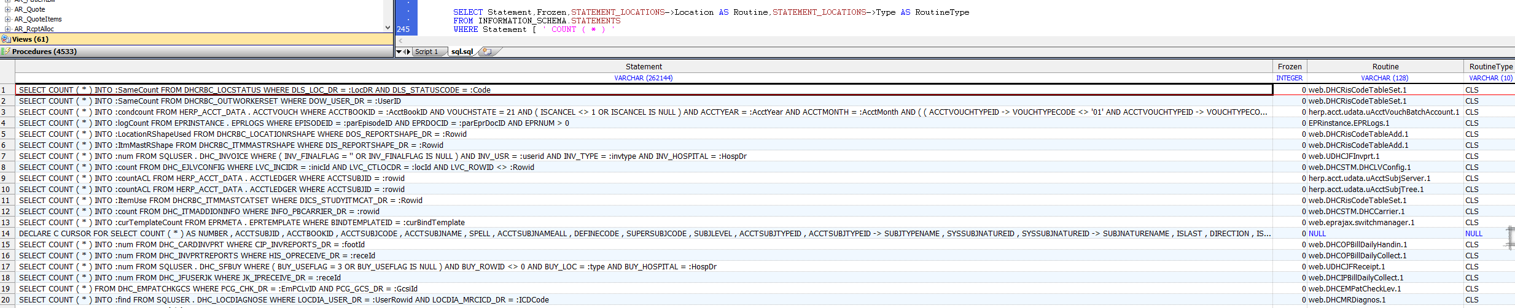This screenshot has height=308, width=1515.
Task: Expand the AR_Quote tree node
Action: (x=7, y=9)
